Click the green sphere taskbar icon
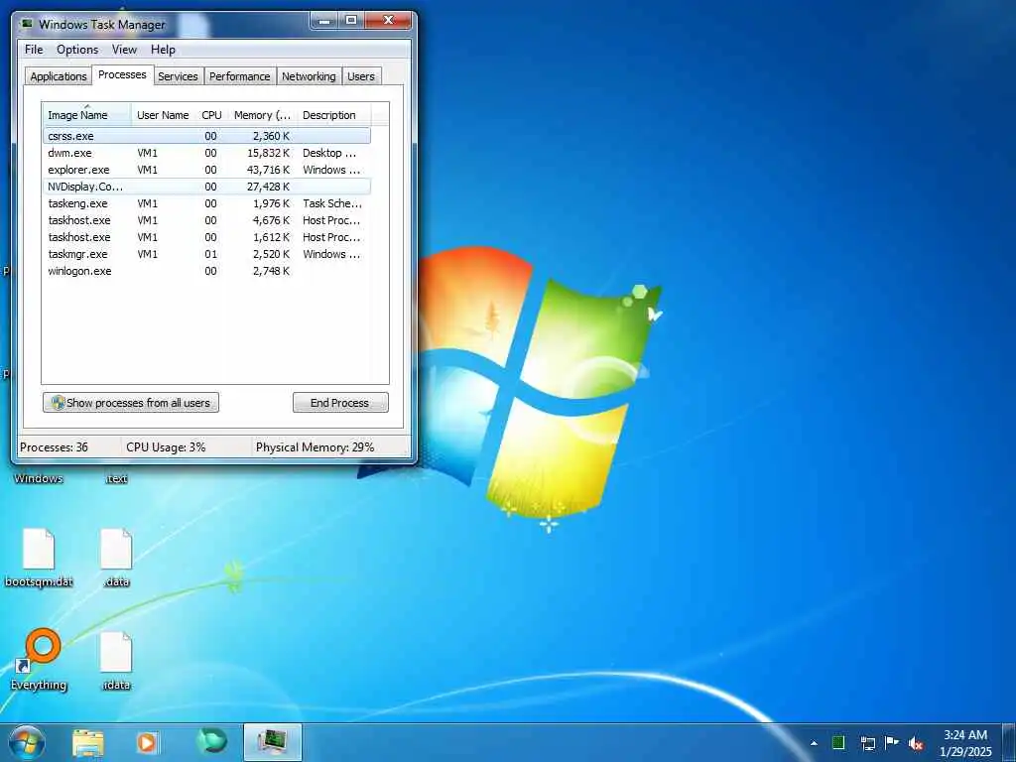The image size is (1016, 762). point(212,741)
